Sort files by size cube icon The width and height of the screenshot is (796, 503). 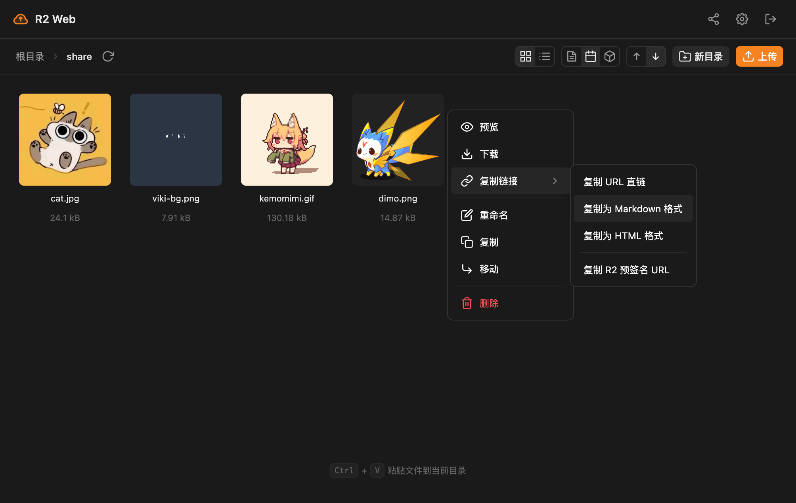coord(610,56)
